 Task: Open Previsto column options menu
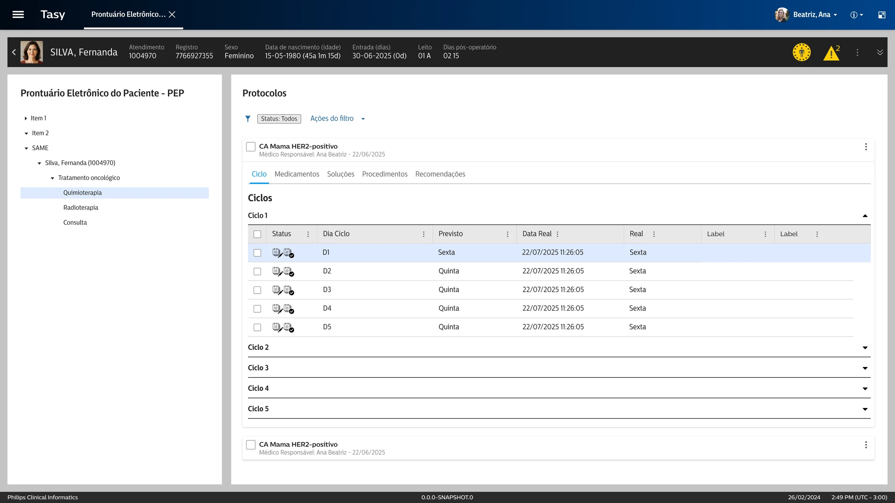coord(508,234)
